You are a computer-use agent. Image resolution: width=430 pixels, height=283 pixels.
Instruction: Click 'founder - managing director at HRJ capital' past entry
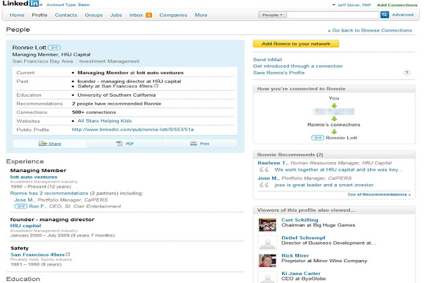click(129, 81)
